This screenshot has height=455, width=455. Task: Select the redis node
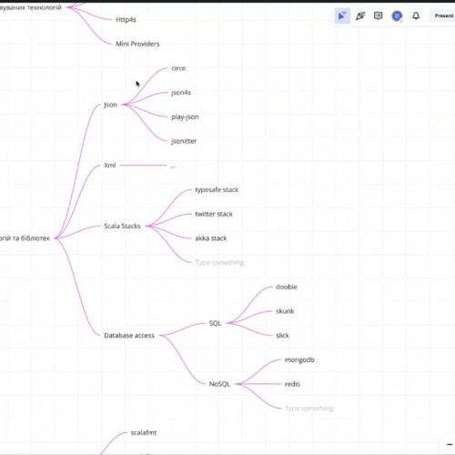click(292, 384)
